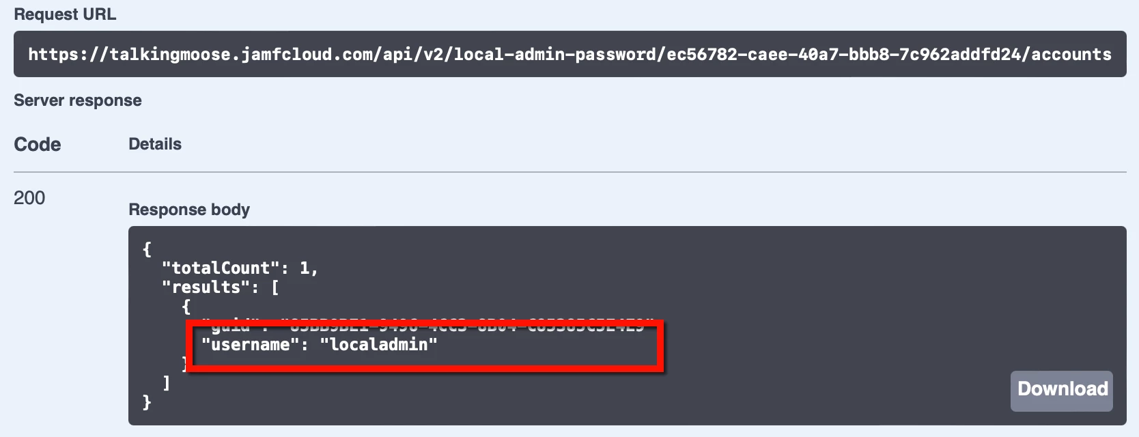Click the final closing brace of JSON
Viewport: 1139px width, 437px height.
(147, 401)
